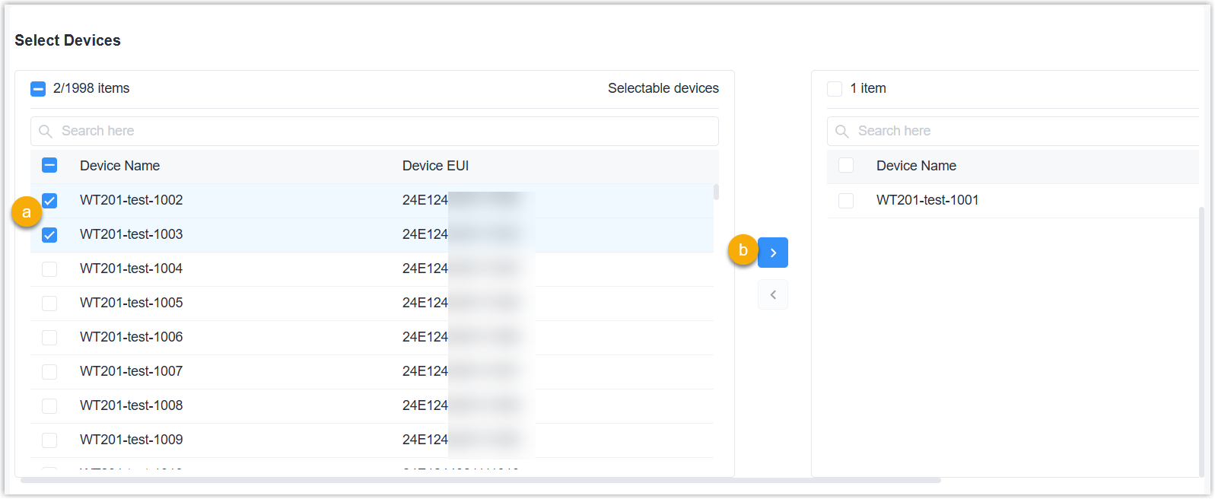Click search magnifier icon in left panel
This screenshot has width=1215, height=499.
(x=46, y=132)
